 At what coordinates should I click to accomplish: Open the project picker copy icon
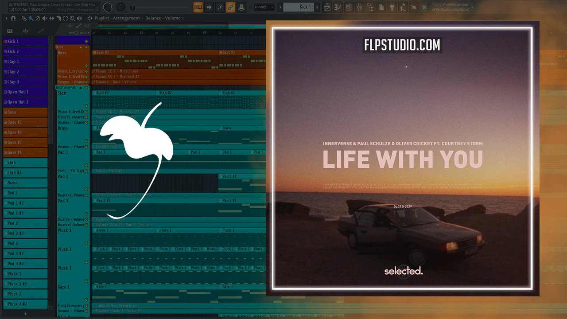coord(382,7)
